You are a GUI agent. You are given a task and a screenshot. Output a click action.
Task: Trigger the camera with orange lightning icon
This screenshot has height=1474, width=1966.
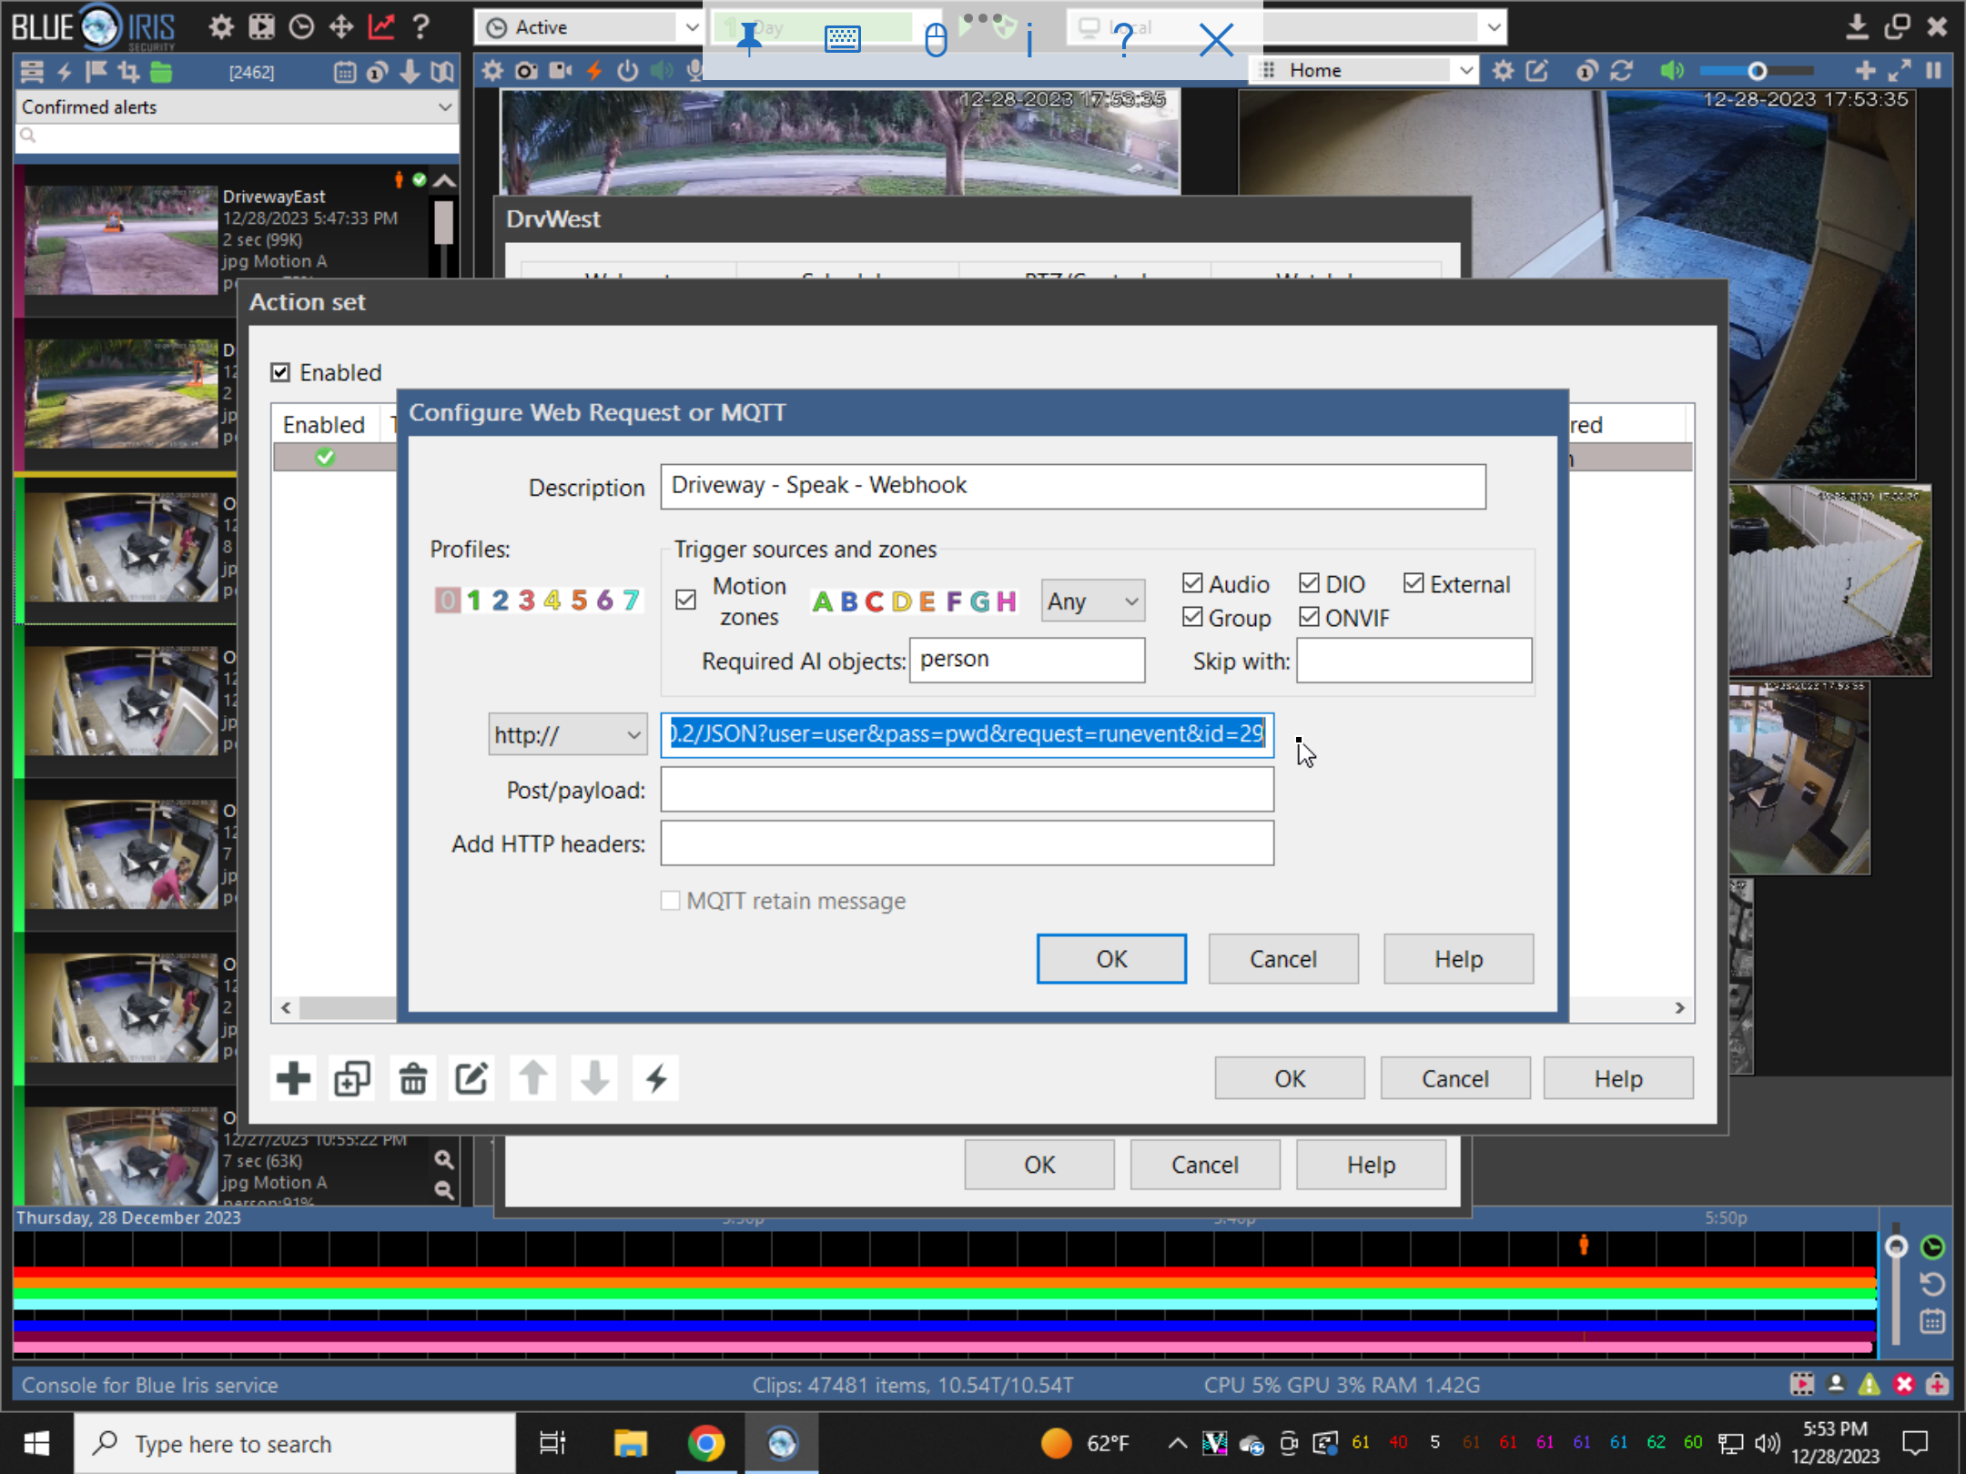pos(594,70)
